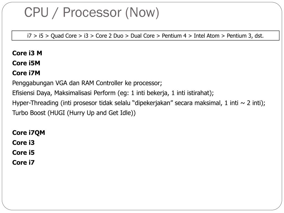Click the words Pentium 3, dst. in box
Viewport: 284px width, 213px height.
[245, 36]
